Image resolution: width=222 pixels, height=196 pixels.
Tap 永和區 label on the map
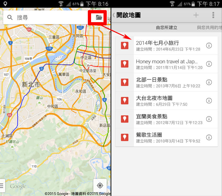(x=81, y=91)
